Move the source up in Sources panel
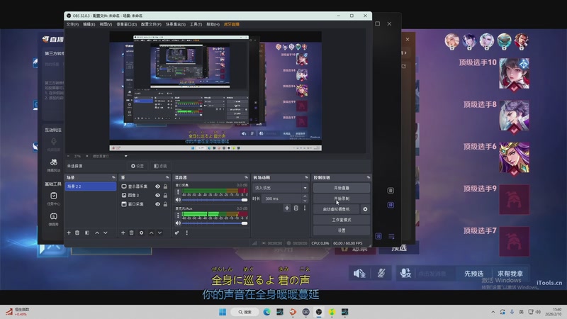The width and height of the screenshot is (567, 319). point(151,233)
